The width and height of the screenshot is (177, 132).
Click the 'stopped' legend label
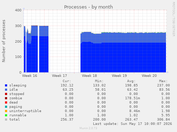17,94
